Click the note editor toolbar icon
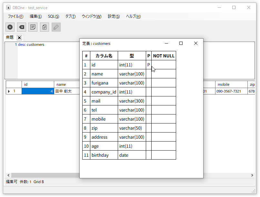260x197 pixels. pyautogui.click(x=33, y=27)
